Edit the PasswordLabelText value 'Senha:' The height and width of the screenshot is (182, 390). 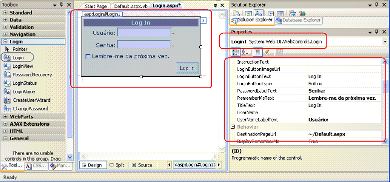pos(345,91)
